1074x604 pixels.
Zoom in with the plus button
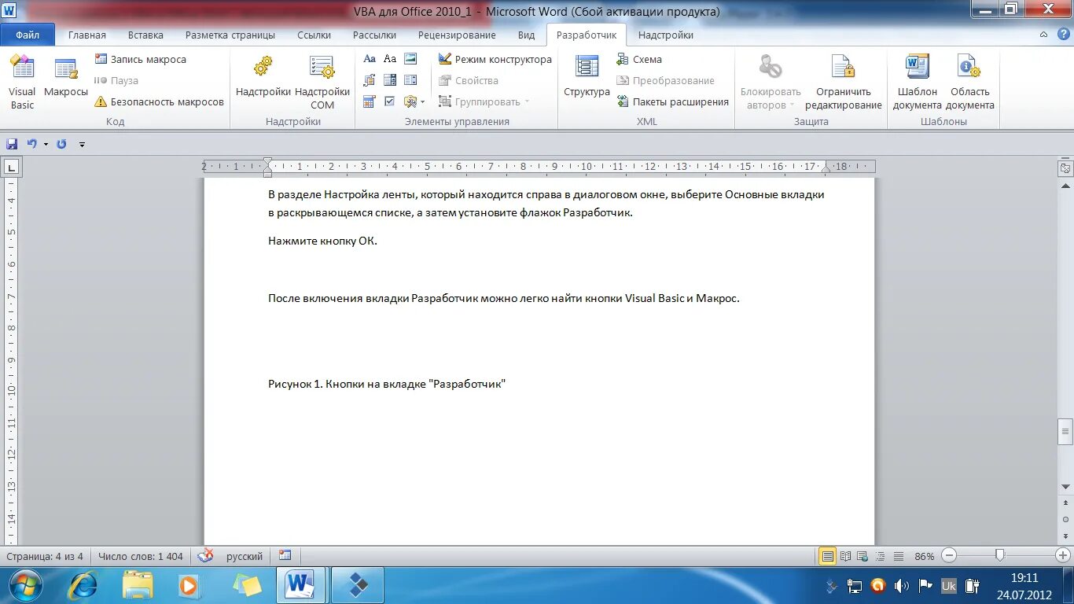pyautogui.click(x=1064, y=555)
